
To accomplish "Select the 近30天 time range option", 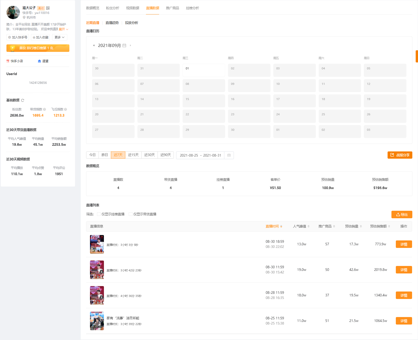I will (150, 155).
